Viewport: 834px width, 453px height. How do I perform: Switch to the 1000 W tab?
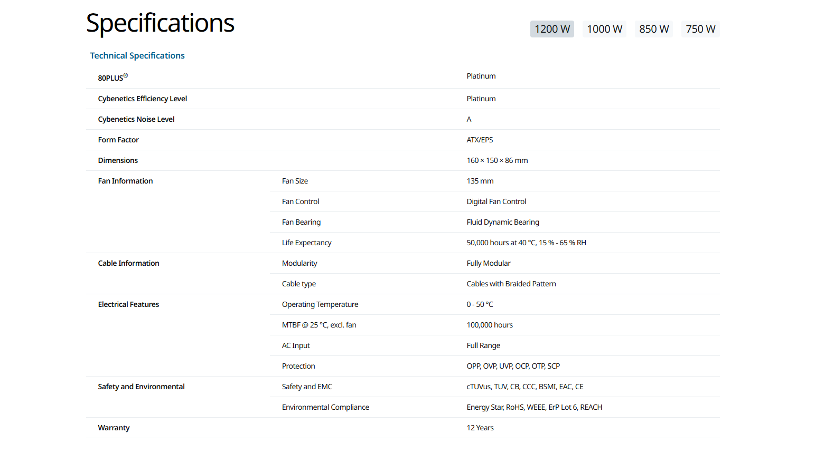[x=604, y=29]
